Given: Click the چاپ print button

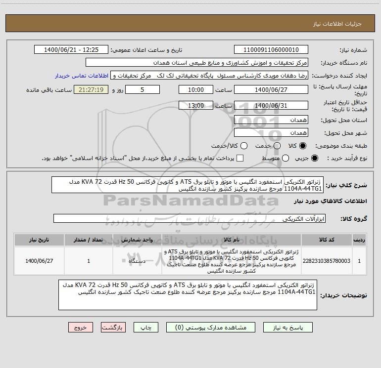Looking at the screenshot, I should coord(146,327).
